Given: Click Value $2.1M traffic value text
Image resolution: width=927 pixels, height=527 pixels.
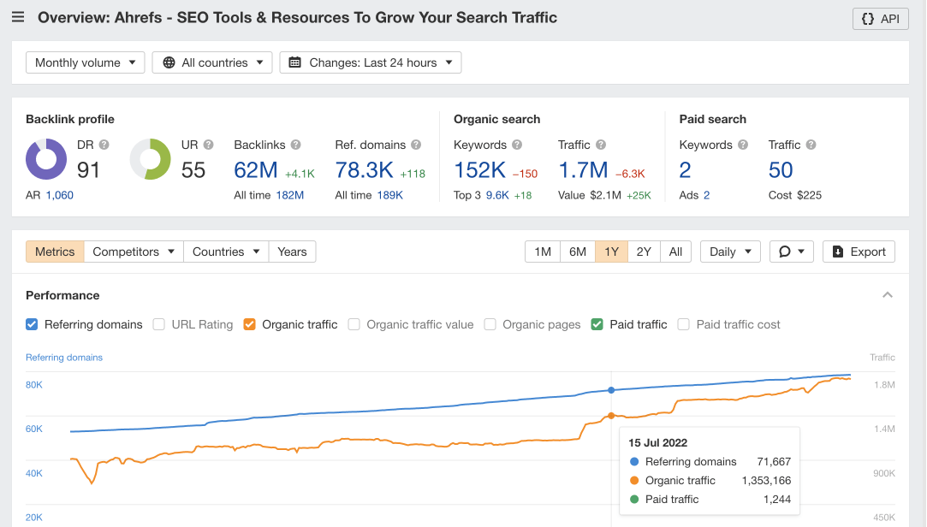Looking at the screenshot, I should click(x=590, y=195).
